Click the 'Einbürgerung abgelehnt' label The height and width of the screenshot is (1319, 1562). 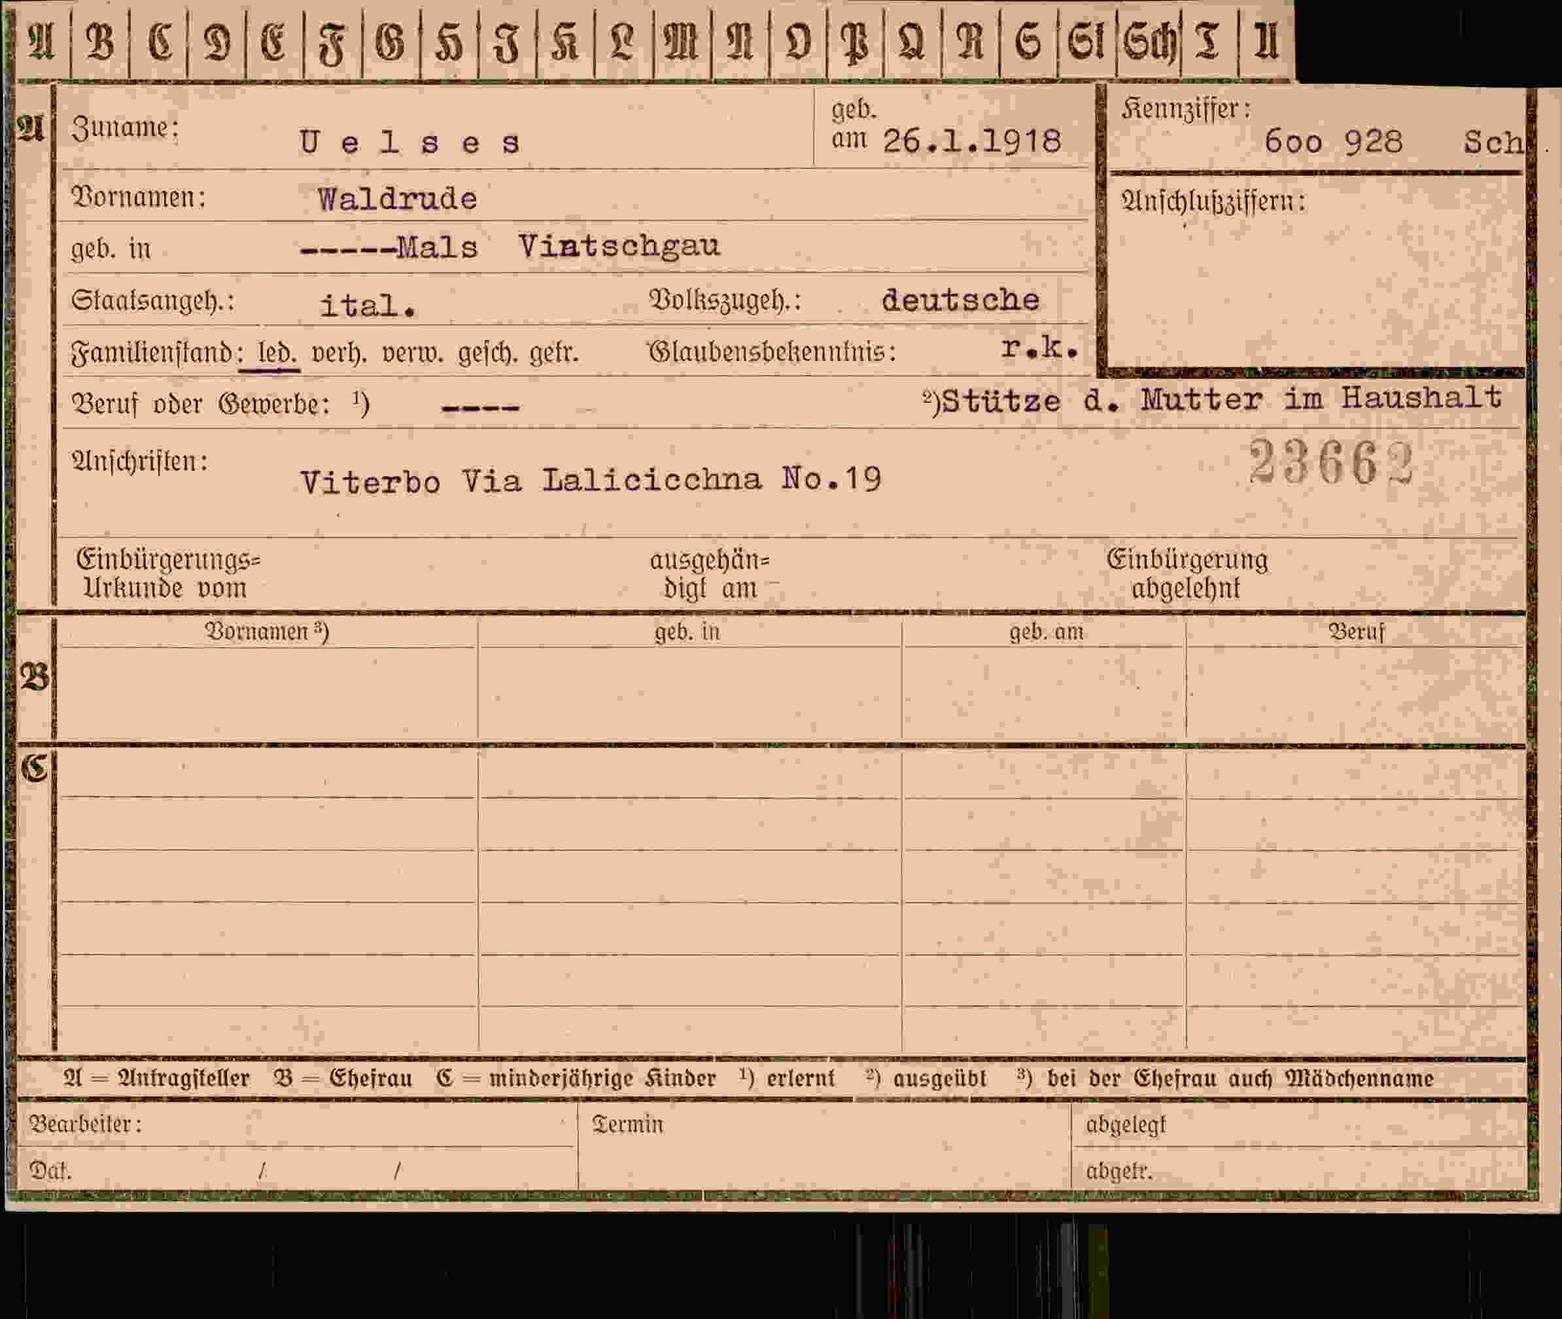pos(1187,574)
